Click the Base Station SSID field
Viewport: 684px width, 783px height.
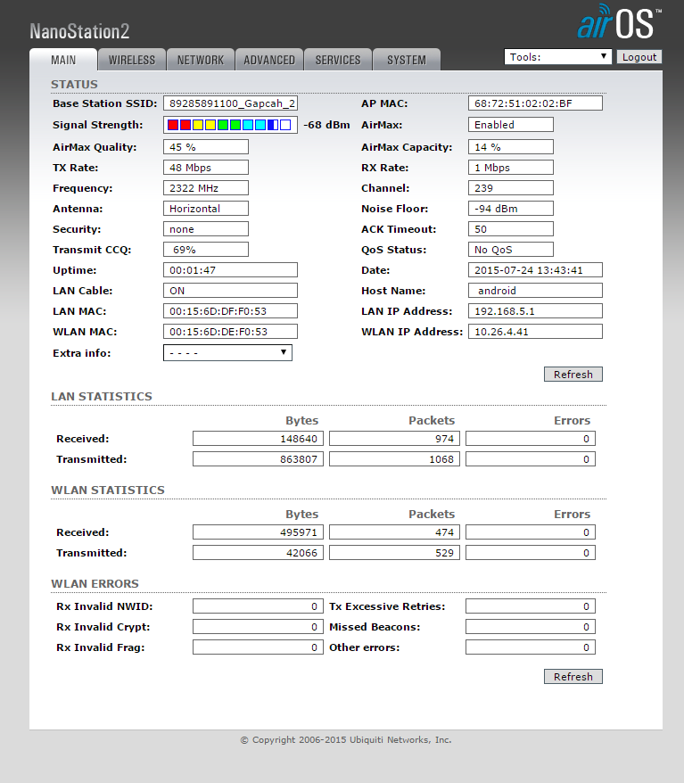coord(230,103)
